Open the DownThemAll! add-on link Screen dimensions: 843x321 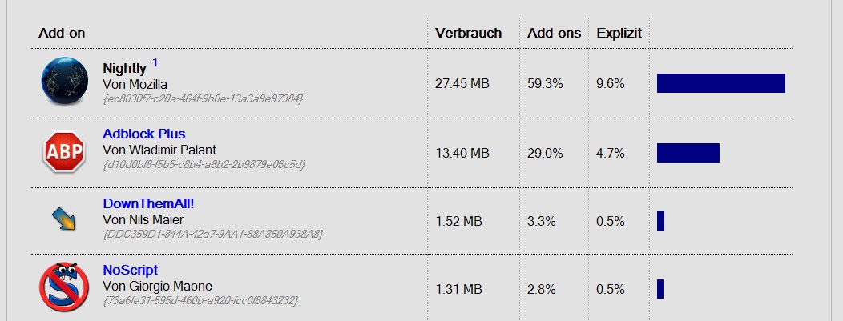(x=148, y=203)
